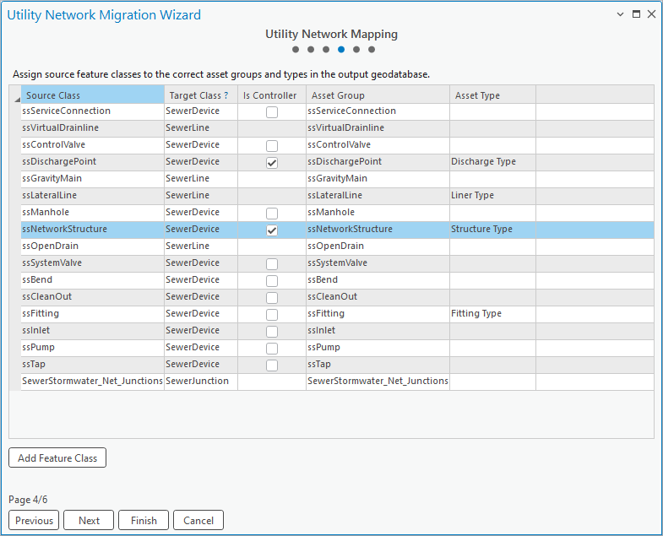Jump to the sixth wizard step dot
The width and height of the screenshot is (663, 536).
372,50
